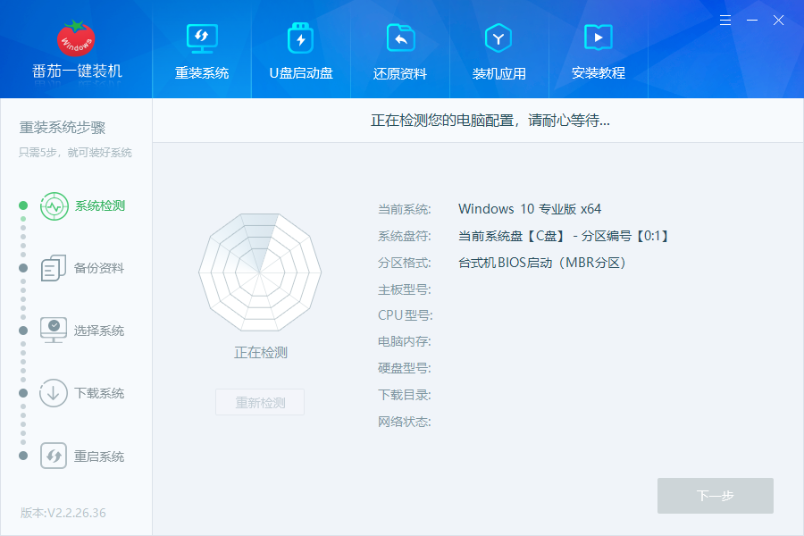Select the 系统检测 step label
The width and height of the screenshot is (804, 536).
[100, 206]
